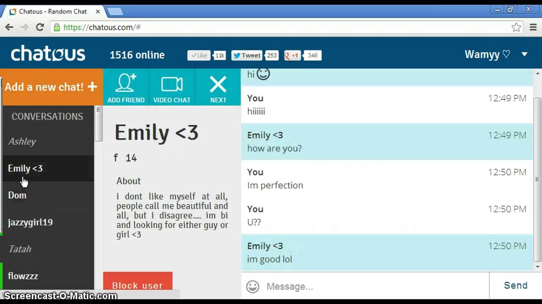The height and width of the screenshot is (304, 542).
Task: Click the 'im good lol' message
Action: (270, 259)
